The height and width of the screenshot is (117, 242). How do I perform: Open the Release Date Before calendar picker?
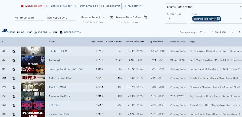[x=145, y=17]
